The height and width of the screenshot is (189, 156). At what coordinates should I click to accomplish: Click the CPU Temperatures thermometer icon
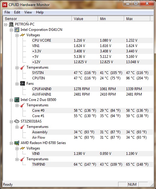coord(22,105)
